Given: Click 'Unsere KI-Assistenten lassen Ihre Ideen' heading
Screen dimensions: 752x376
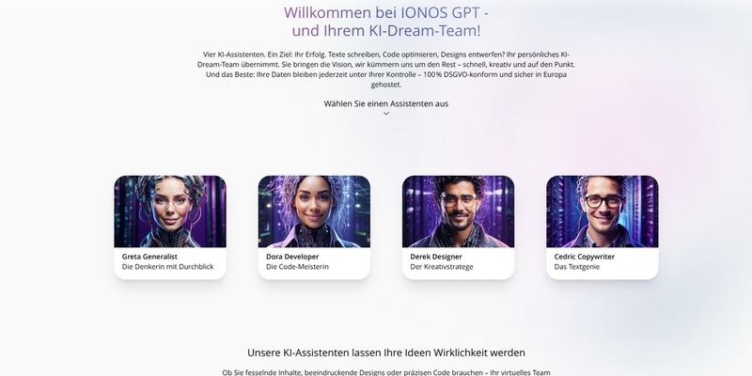Looking at the screenshot, I should click(386, 353).
